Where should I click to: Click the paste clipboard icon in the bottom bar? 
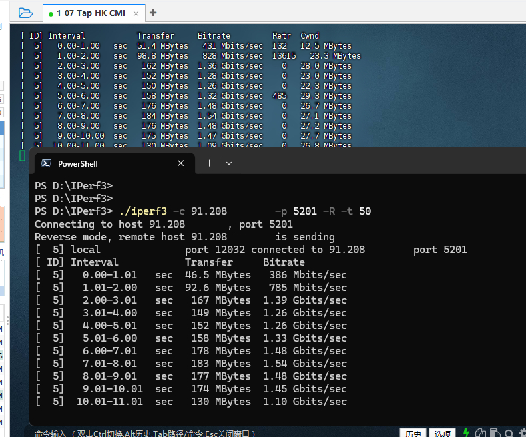coord(495,433)
